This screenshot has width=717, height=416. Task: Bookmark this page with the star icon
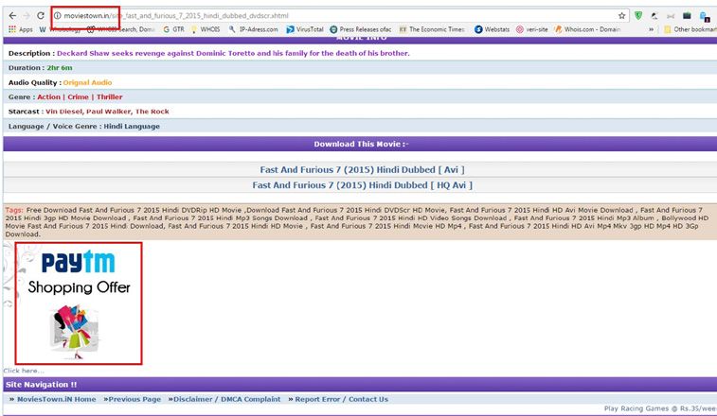(622, 15)
